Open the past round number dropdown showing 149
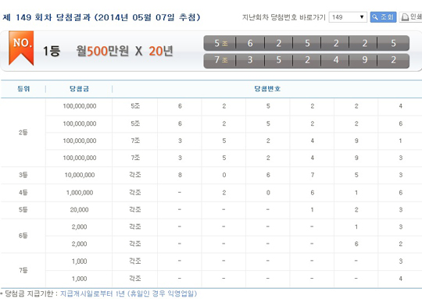 pos(348,17)
